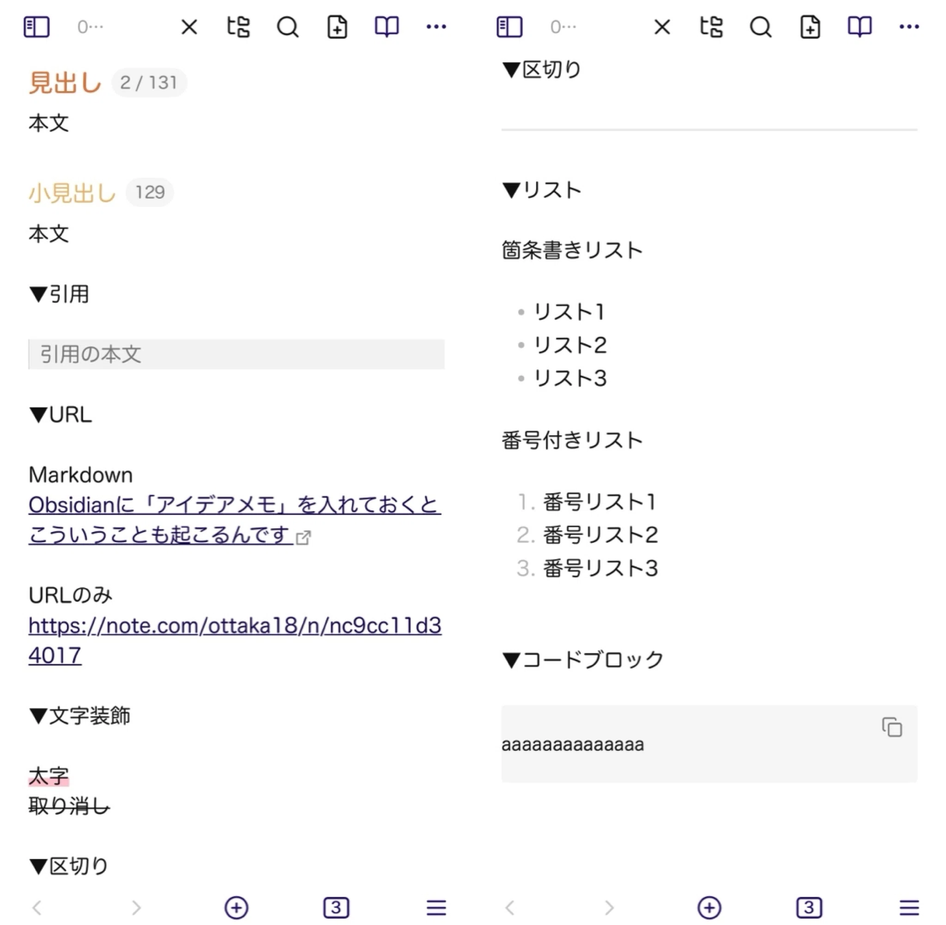
Task: Select the 見出し heading
Action: point(65,83)
